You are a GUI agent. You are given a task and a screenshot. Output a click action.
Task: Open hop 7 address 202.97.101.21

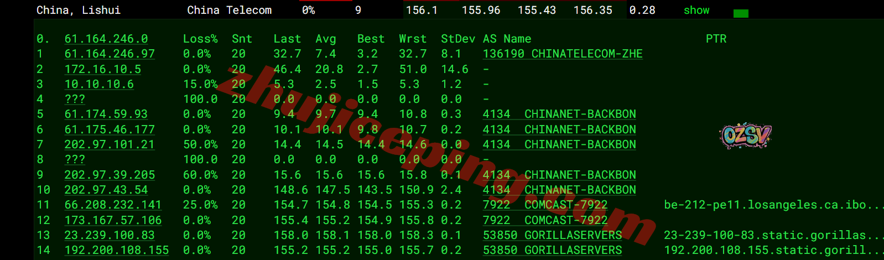(110, 144)
